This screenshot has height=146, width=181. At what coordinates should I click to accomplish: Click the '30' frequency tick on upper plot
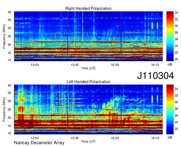coord(9,28)
